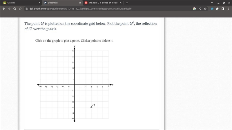Image resolution: width=232 pixels, height=130 pixels.
Task: Plot a point at (-3, -4) on grid
Action: (57, 107)
